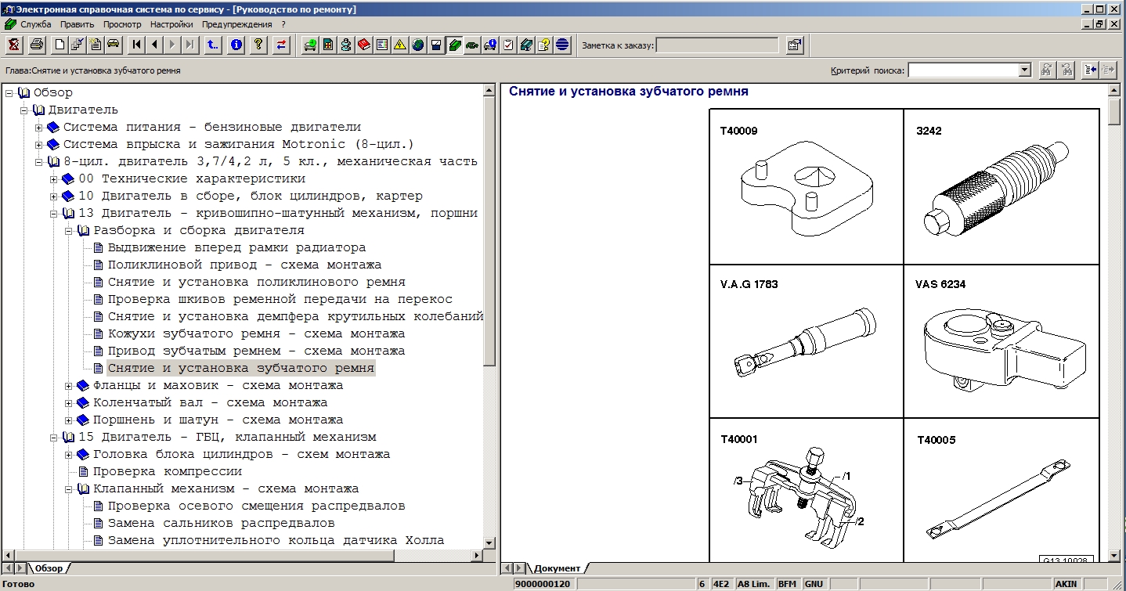
Task: Click the printer icon in the toolbar
Action: [x=37, y=45]
